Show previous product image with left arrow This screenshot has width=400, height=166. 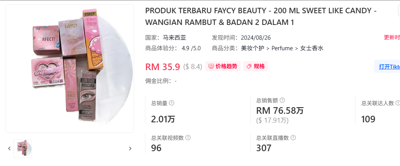9,148
